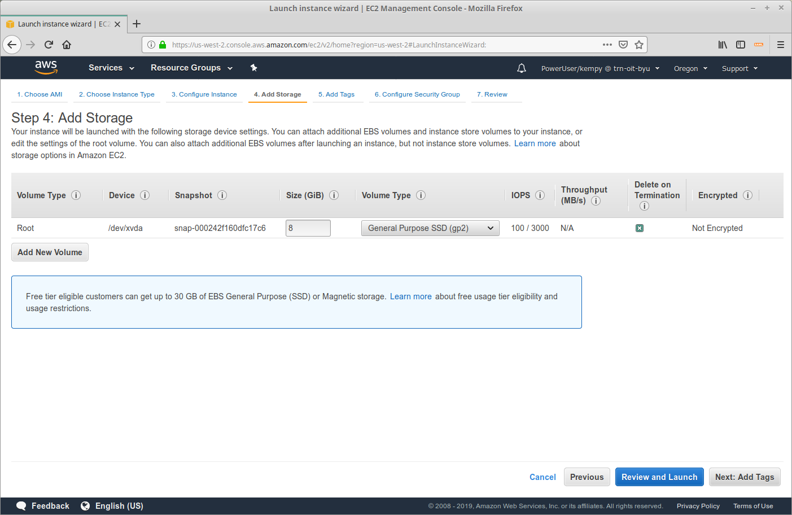Toggle Firefox sidebar icon
The width and height of the screenshot is (792, 515).
[x=741, y=45]
